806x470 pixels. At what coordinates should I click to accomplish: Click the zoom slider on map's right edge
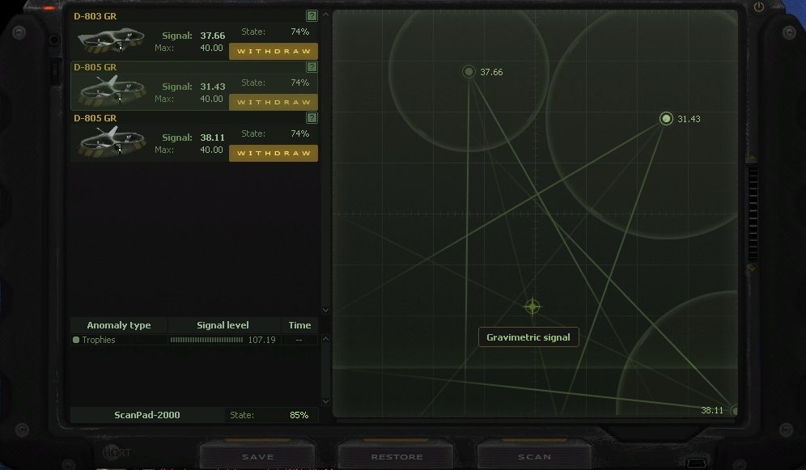(753, 214)
